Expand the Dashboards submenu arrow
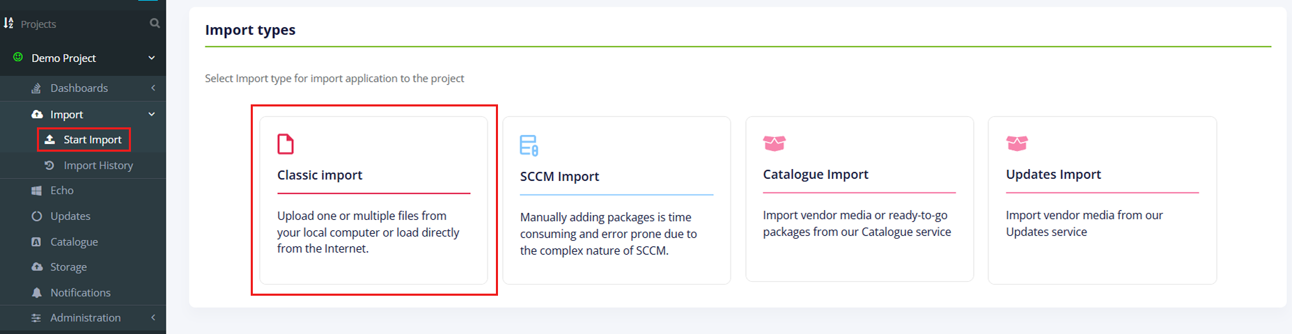The height and width of the screenshot is (334, 1292). click(153, 88)
